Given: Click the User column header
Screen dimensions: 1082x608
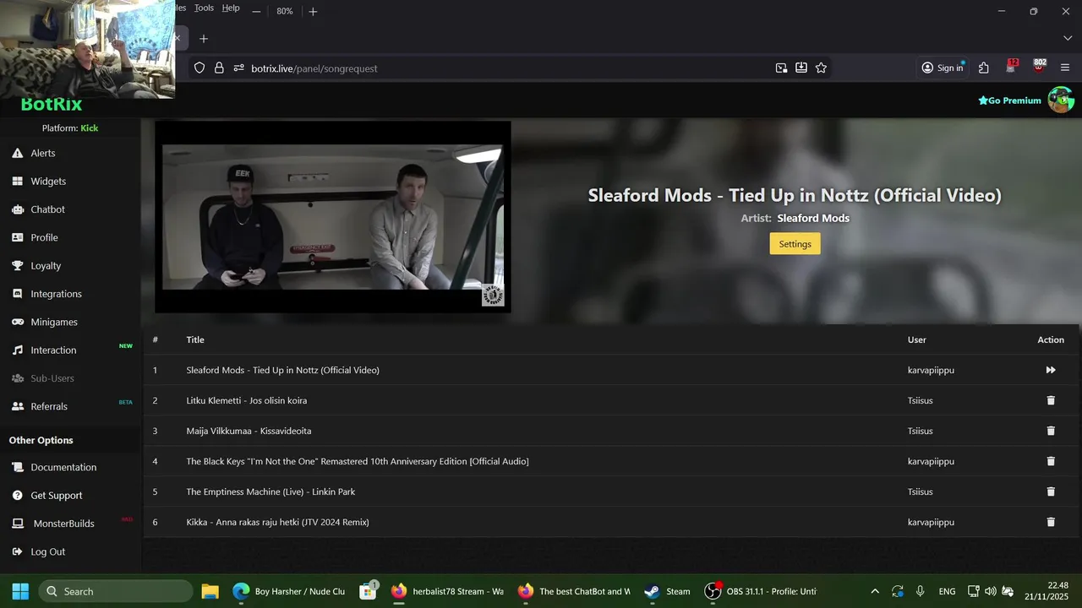Looking at the screenshot, I should coord(917,339).
